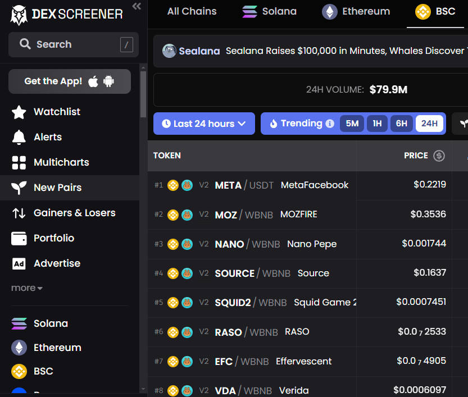Click the Sealana avatar icon
Screen dimensions: 468x397
169,51
